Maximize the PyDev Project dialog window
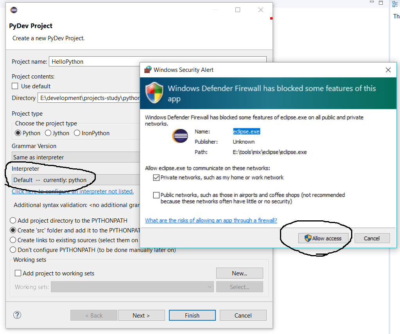Viewport: 400px width, 334px height. coord(237,10)
